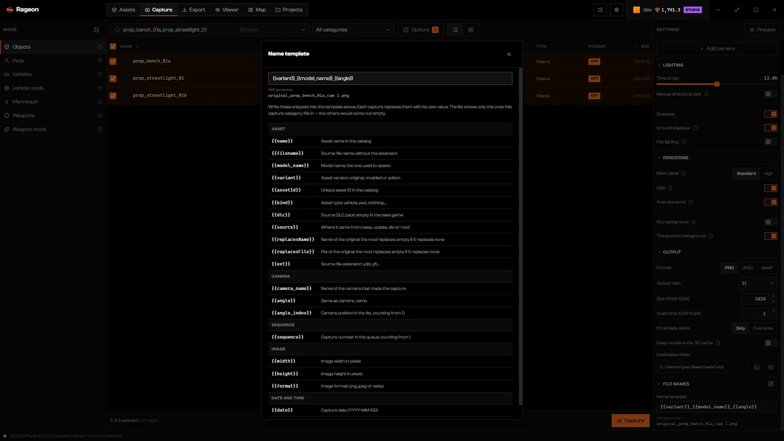This screenshot has height=441, width=784.
Task: Close the Name template dialog
Action: point(509,54)
